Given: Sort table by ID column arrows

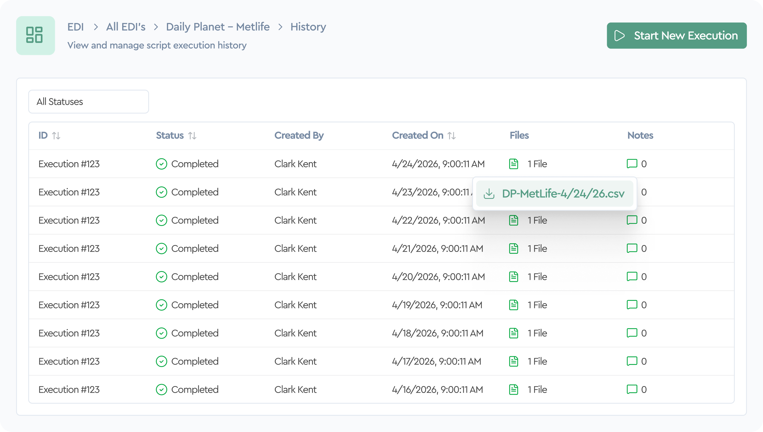Looking at the screenshot, I should (56, 136).
